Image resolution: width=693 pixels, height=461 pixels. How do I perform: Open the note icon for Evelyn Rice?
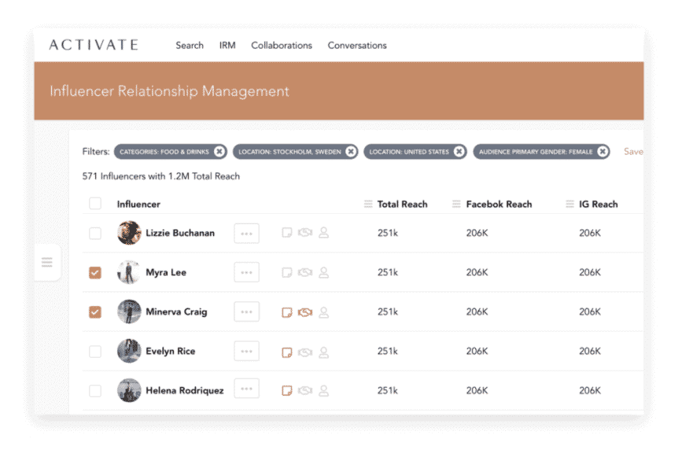click(287, 352)
